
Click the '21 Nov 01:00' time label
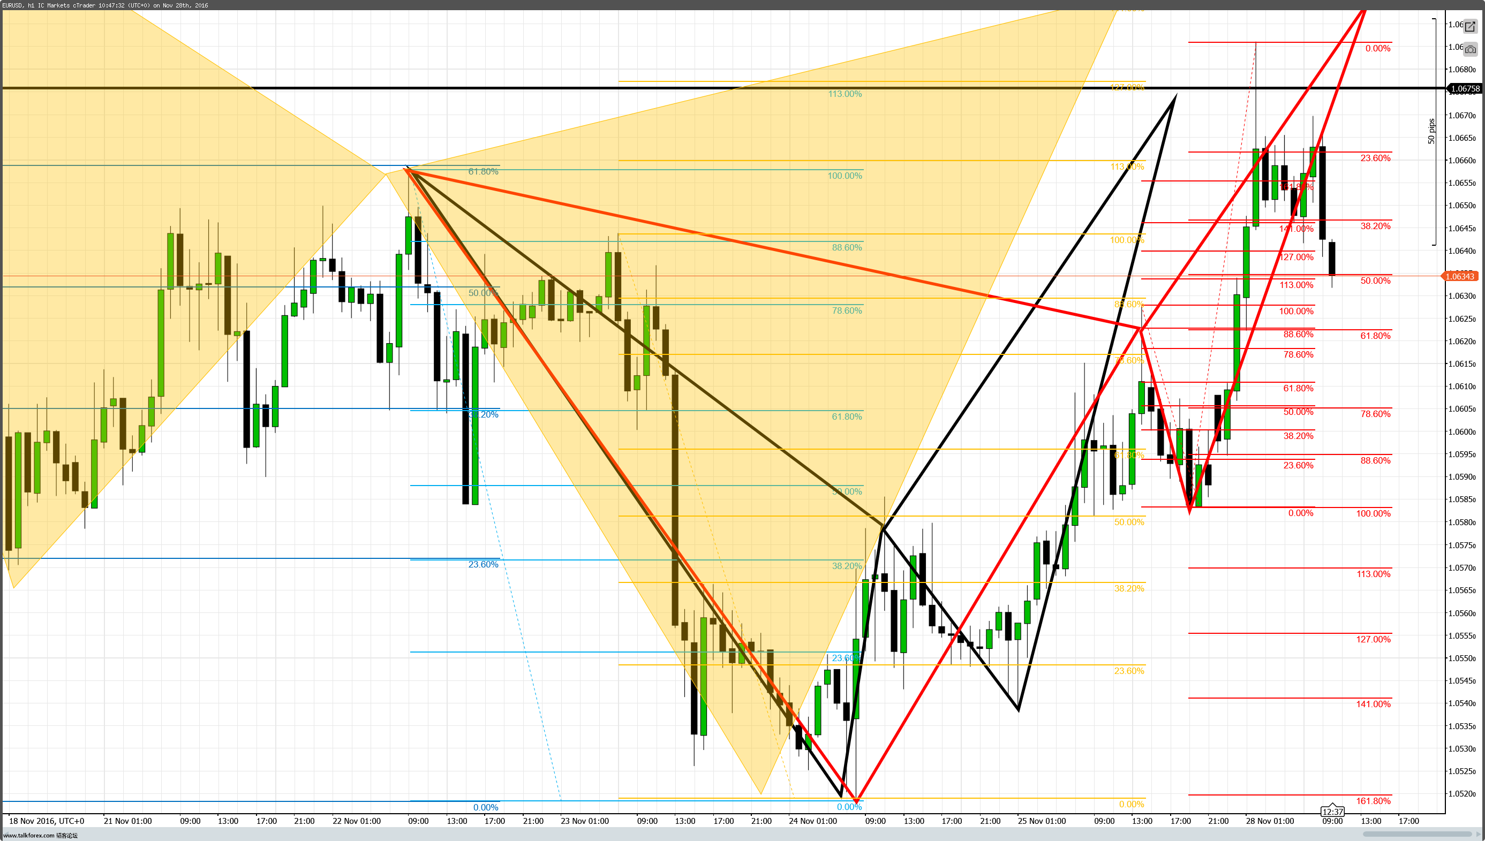click(127, 821)
